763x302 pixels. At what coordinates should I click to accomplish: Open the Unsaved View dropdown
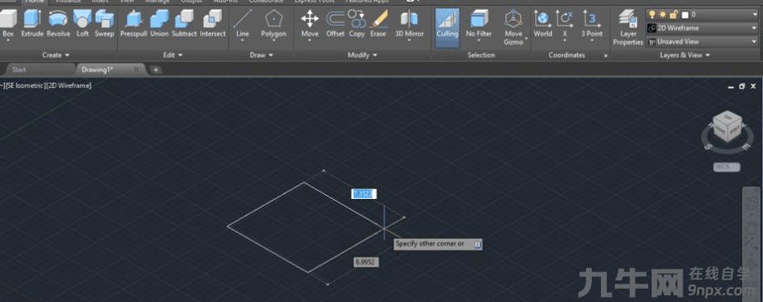point(755,41)
